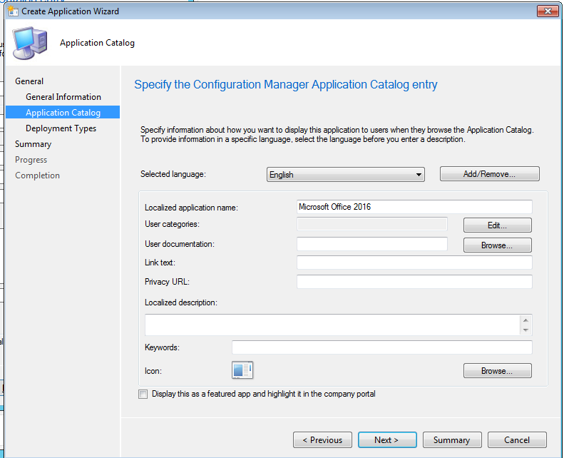
Task: Cancel the wizard
Action: point(517,439)
